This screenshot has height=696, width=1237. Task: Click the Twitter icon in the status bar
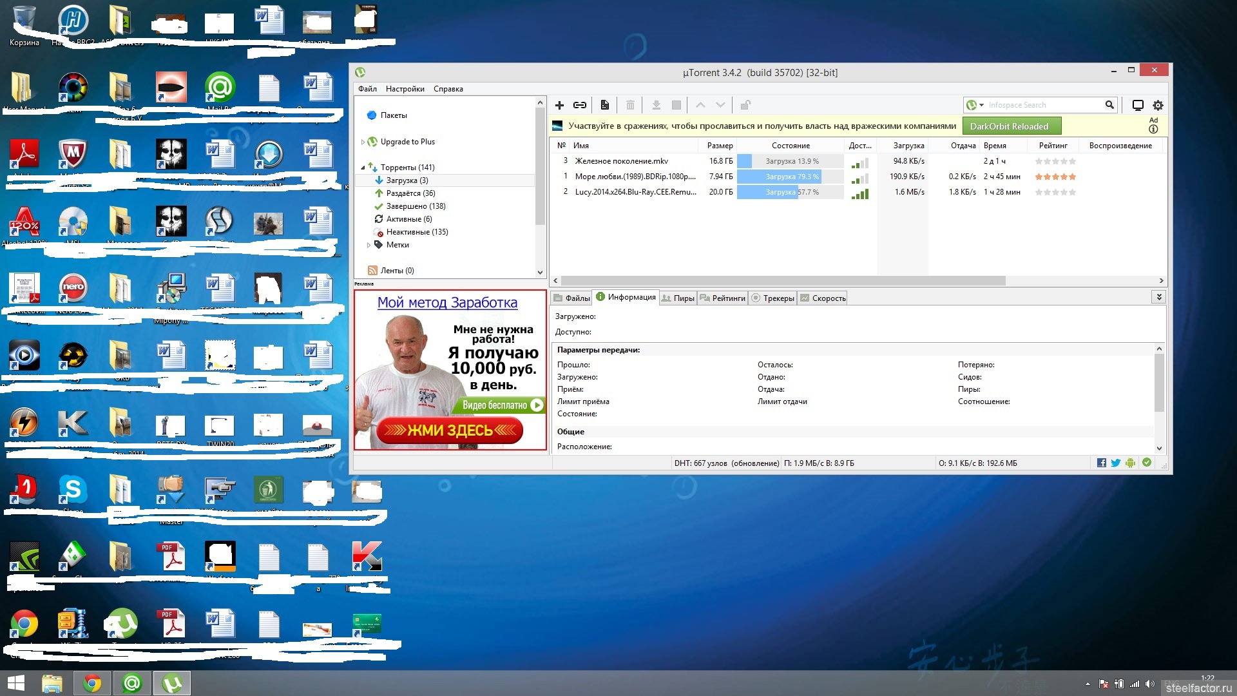(1116, 463)
